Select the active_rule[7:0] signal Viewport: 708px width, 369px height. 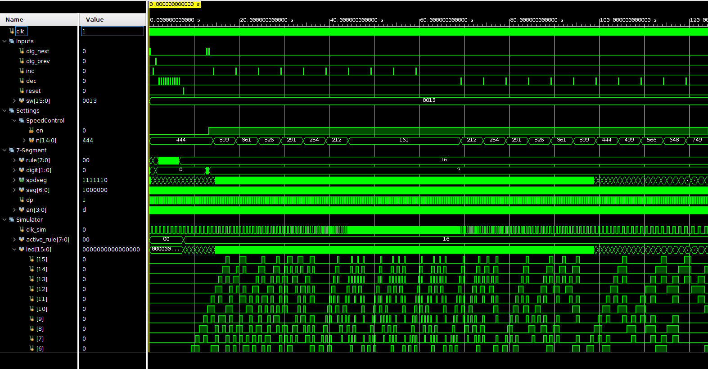[x=47, y=239]
